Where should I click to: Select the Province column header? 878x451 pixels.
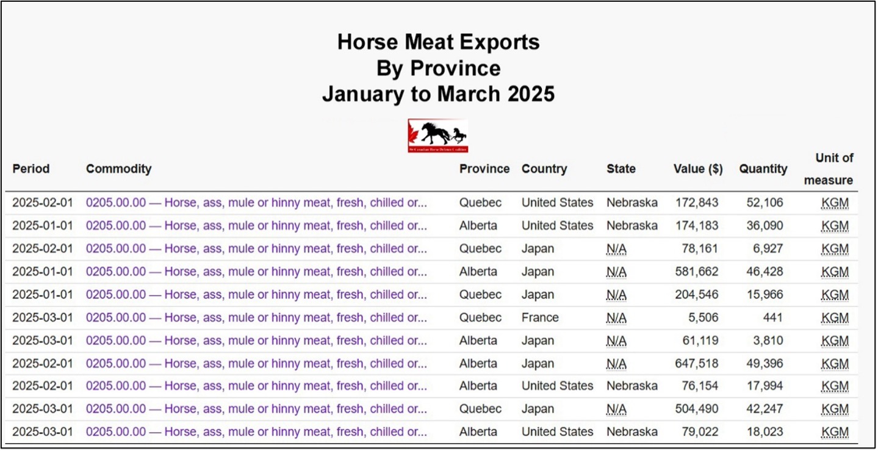[x=484, y=169]
